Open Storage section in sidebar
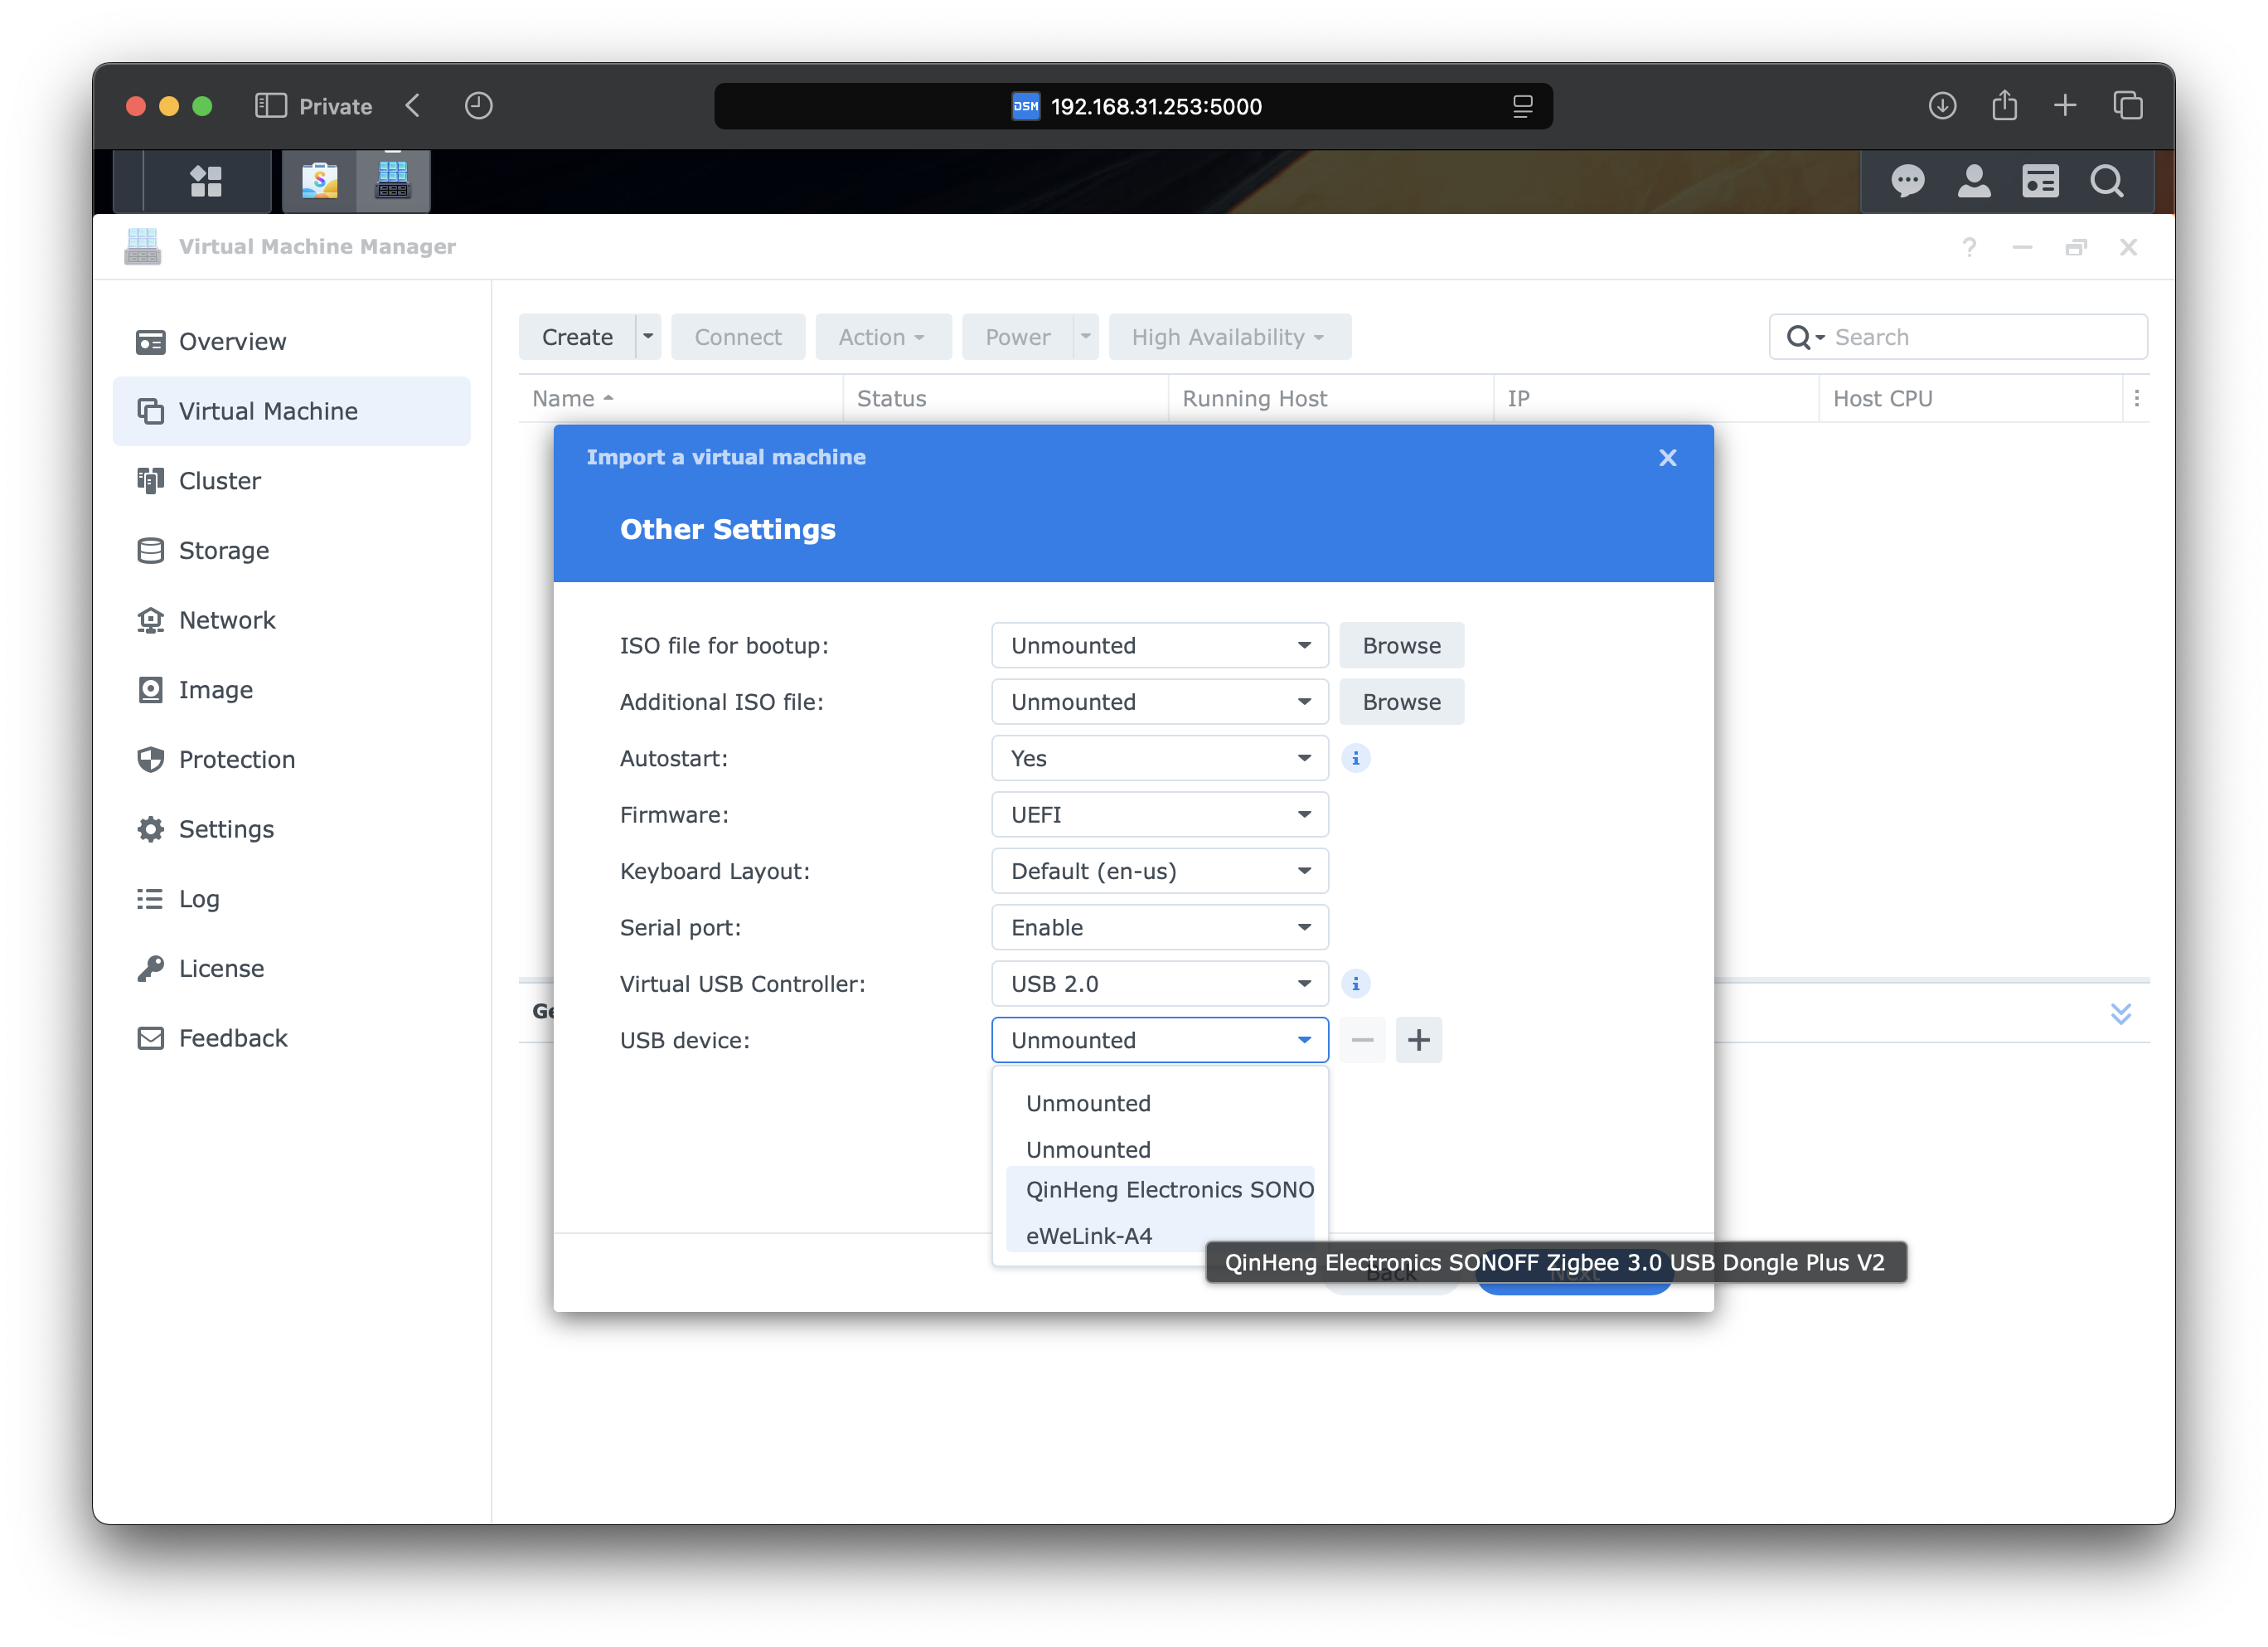 pos(224,551)
